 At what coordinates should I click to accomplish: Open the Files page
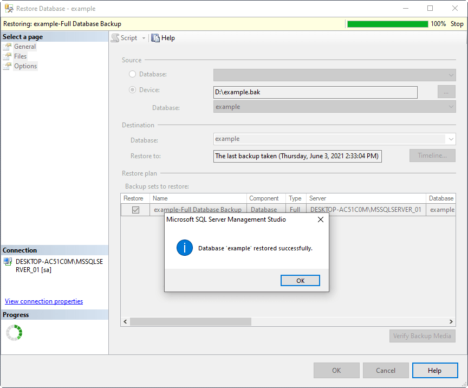pos(20,56)
